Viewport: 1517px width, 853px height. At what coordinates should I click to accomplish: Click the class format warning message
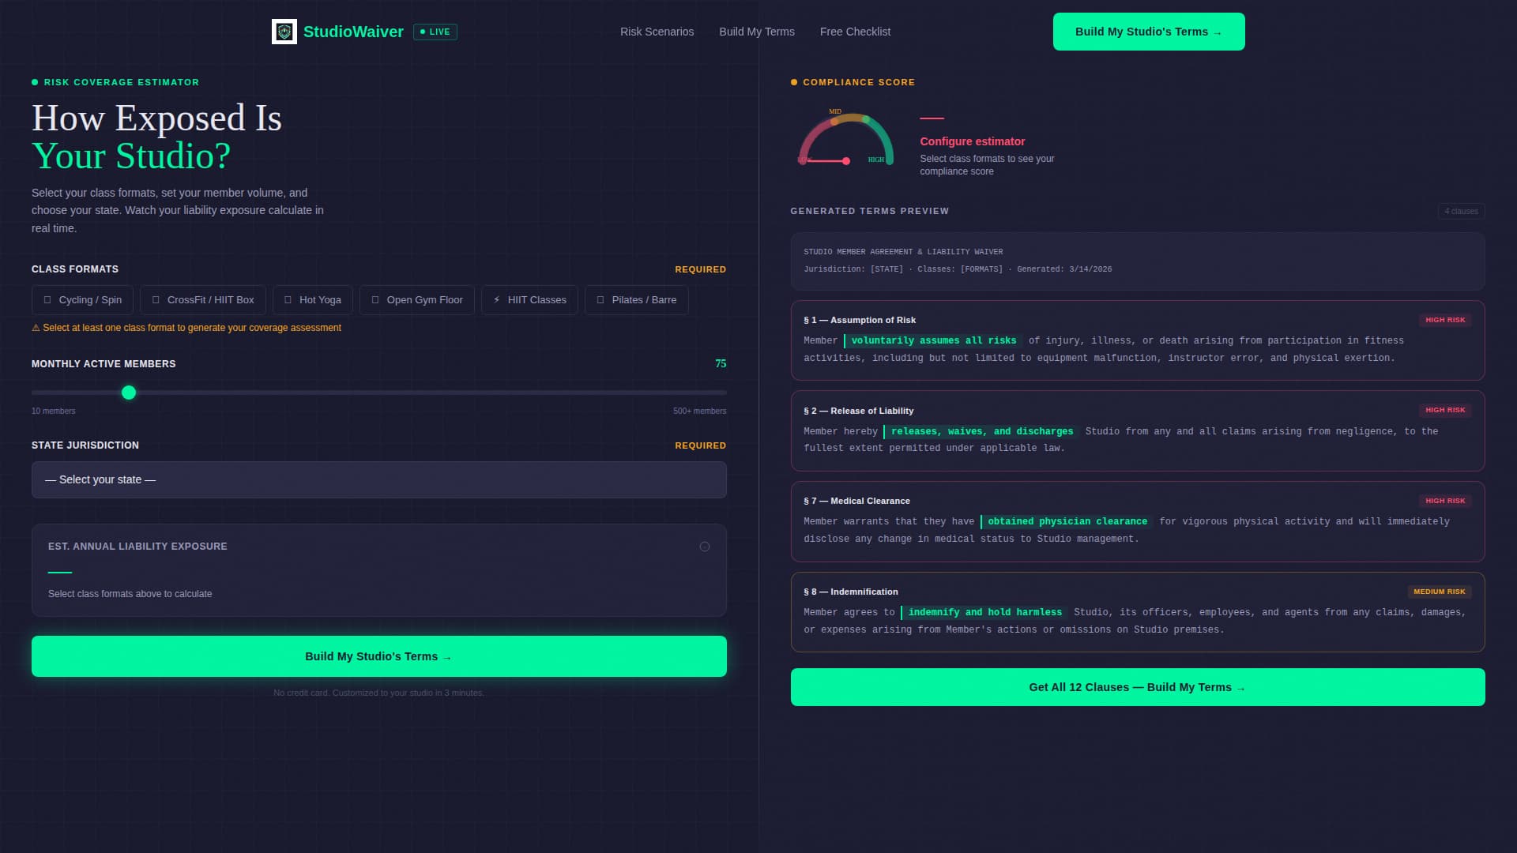186,328
